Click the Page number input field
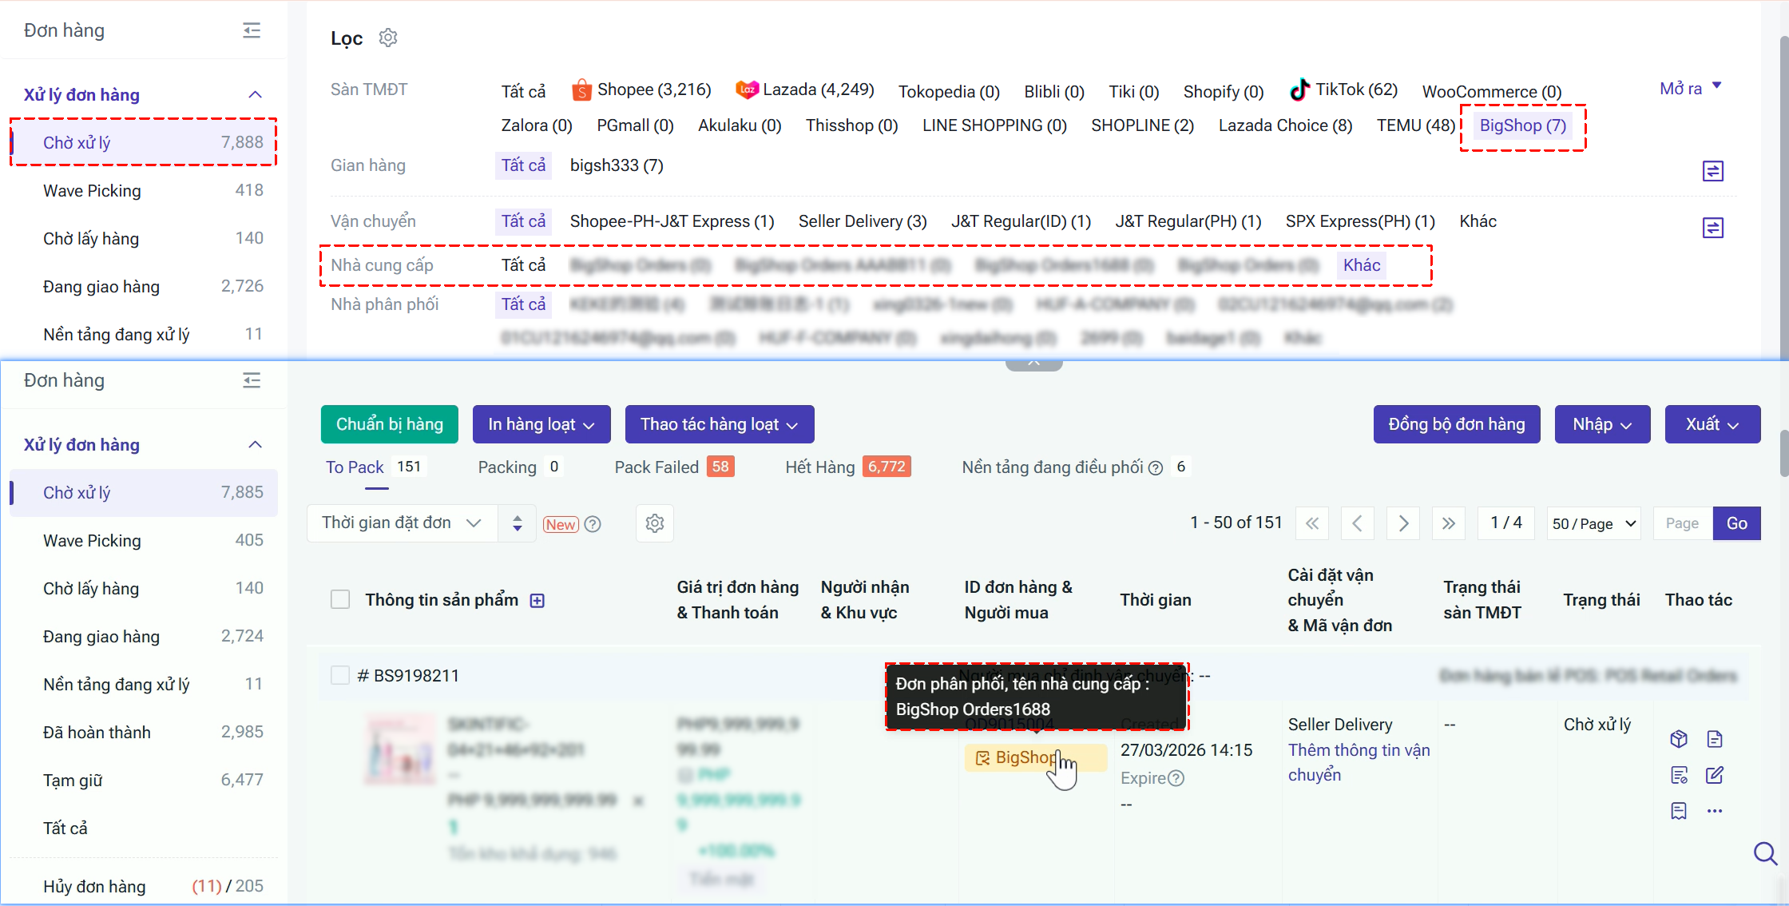The image size is (1789, 906). 1682,524
